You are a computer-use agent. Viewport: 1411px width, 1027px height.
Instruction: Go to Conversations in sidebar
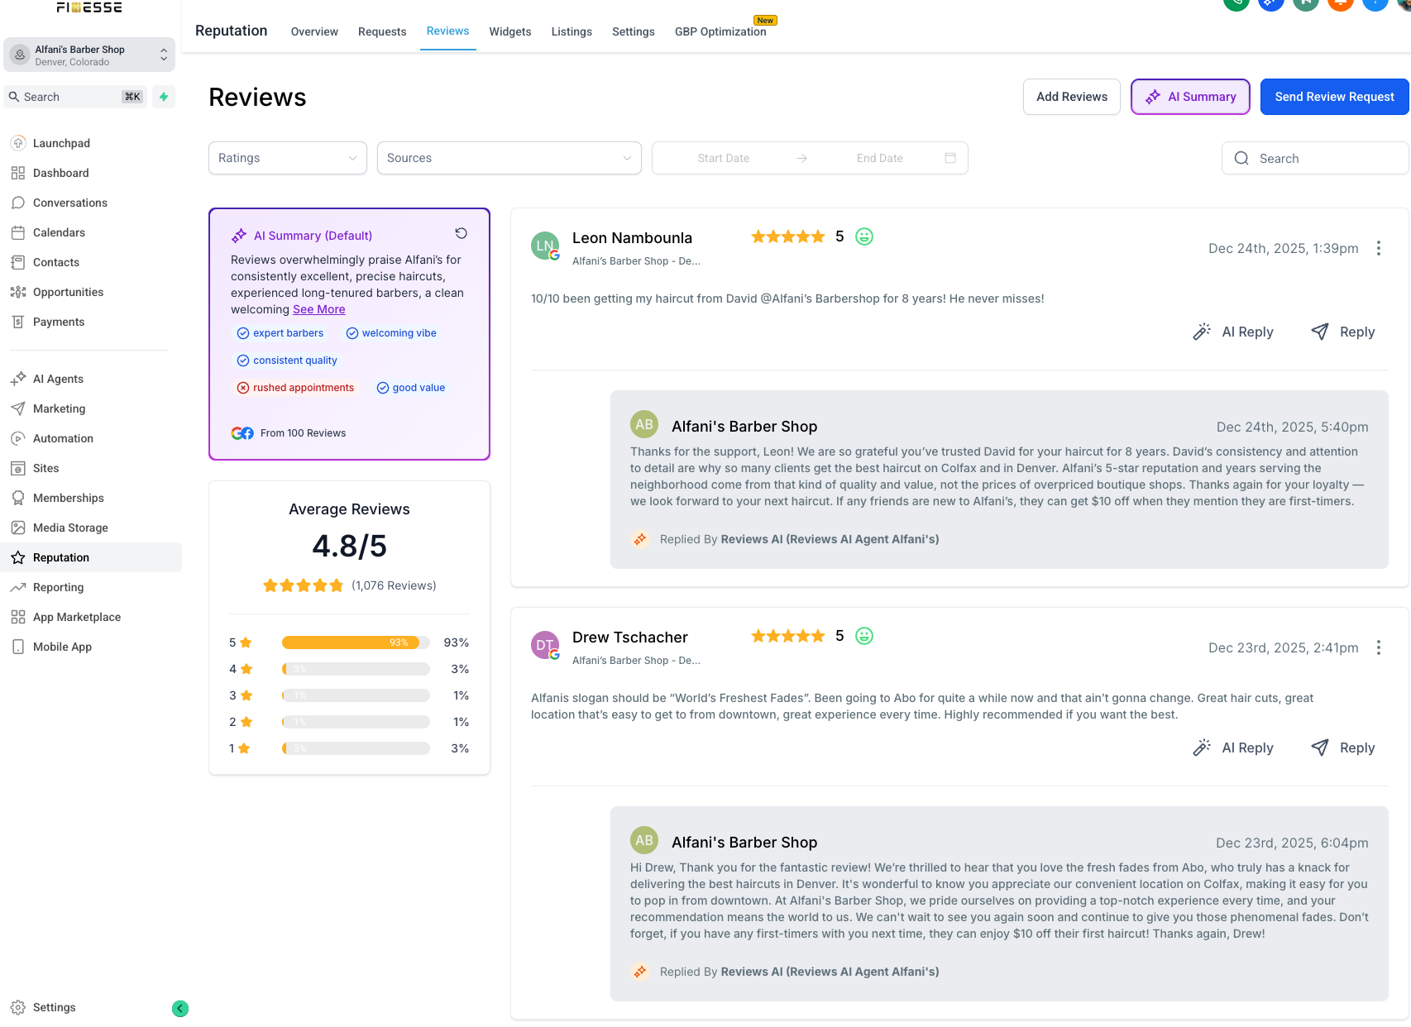(91, 203)
